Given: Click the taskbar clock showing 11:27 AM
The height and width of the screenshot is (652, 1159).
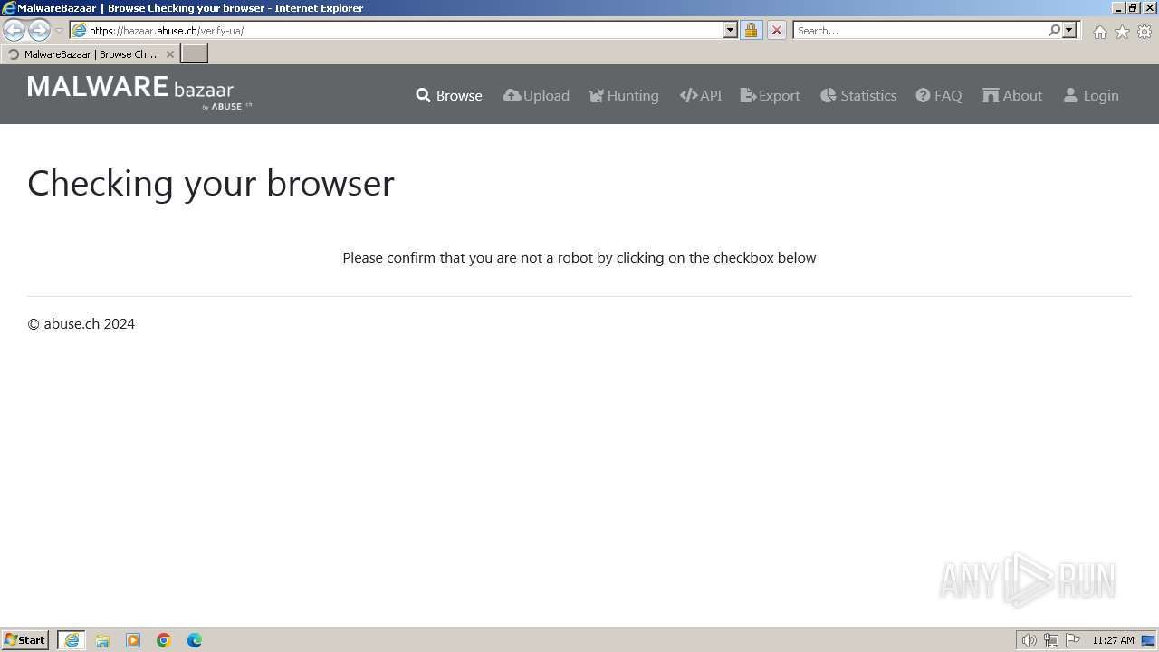Looking at the screenshot, I should (x=1113, y=640).
